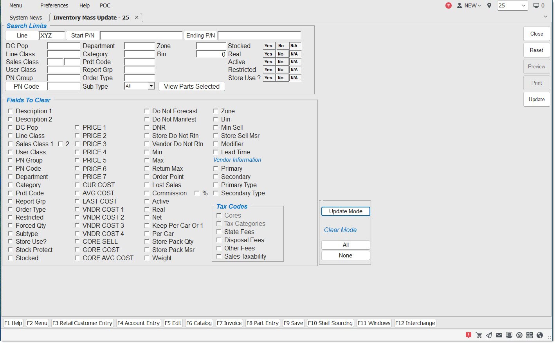Enable the CUR COST checkbox

77,185
